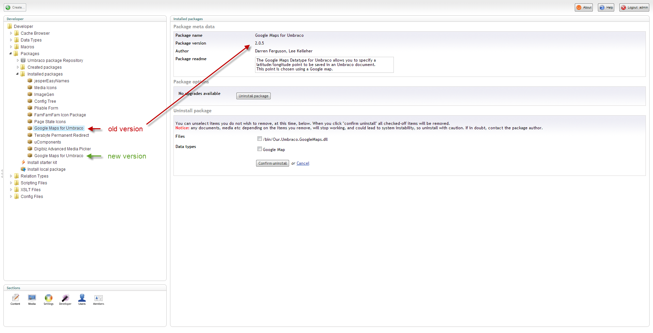Click the Install local package icon
653x333 pixels.
pyautogui.click(x=23, y=169)
